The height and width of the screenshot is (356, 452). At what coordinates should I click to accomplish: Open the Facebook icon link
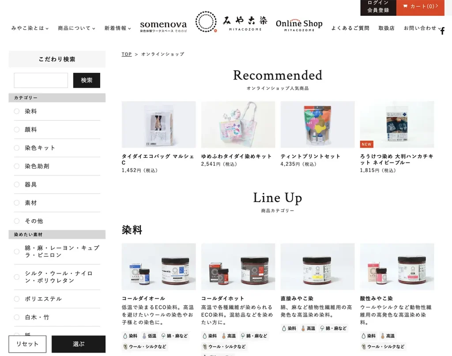(x=442, y=31)
